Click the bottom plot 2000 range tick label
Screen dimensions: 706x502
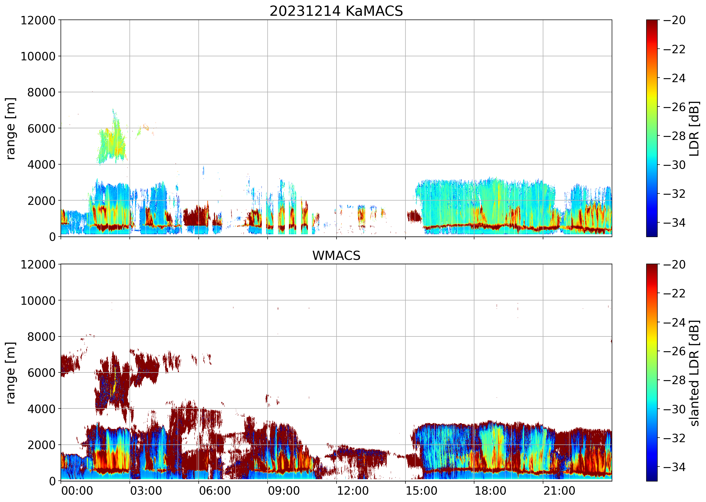tap(41, 445)
